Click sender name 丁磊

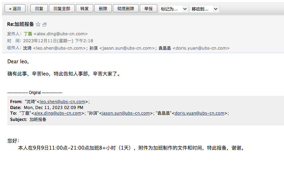28,34
